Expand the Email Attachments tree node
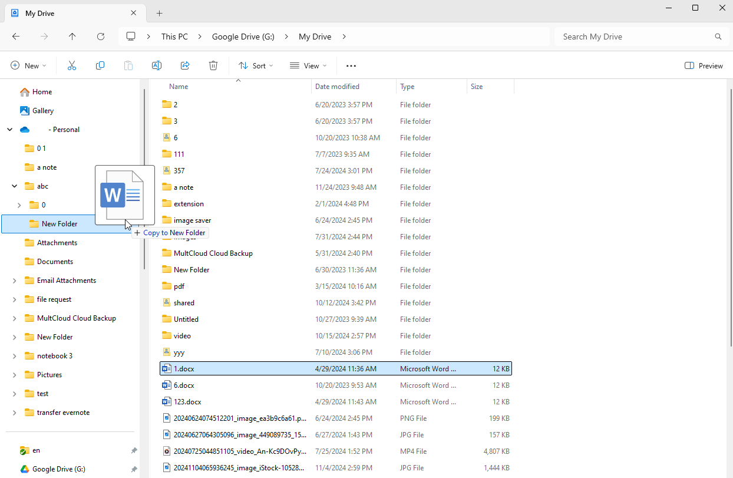The width and height of the screenshot is (733, 478). (x=14, y=281)
